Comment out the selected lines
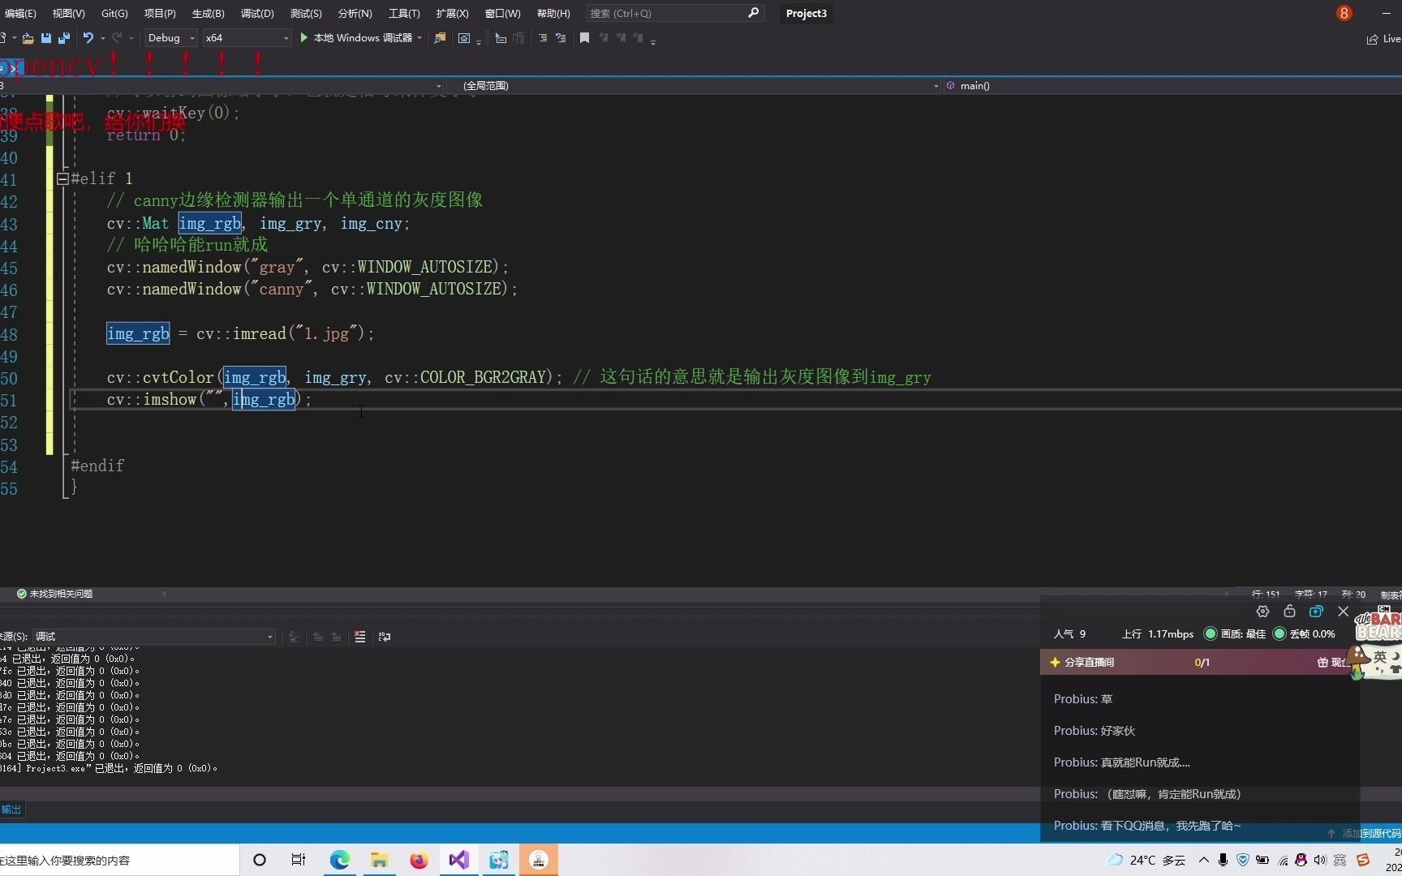Image resolution: width=1402 pixels, height=876 pixels. [543, 38]
